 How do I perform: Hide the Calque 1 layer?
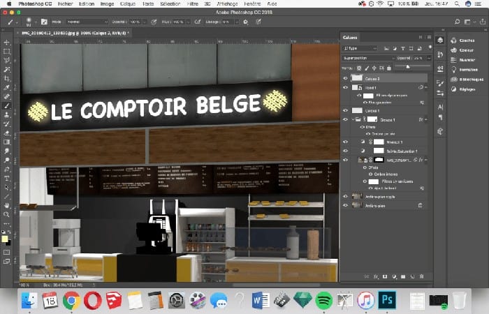[x=345, y=110]
